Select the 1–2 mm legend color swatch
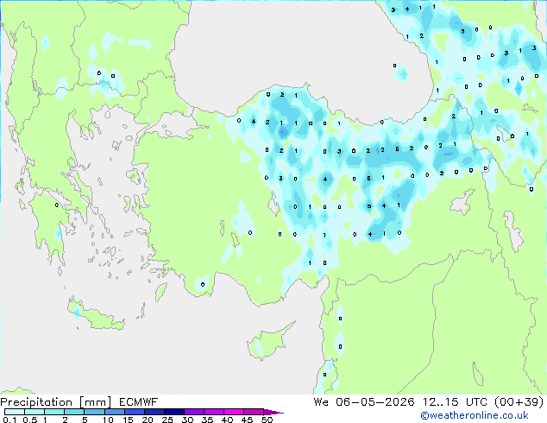 point(54,412)
